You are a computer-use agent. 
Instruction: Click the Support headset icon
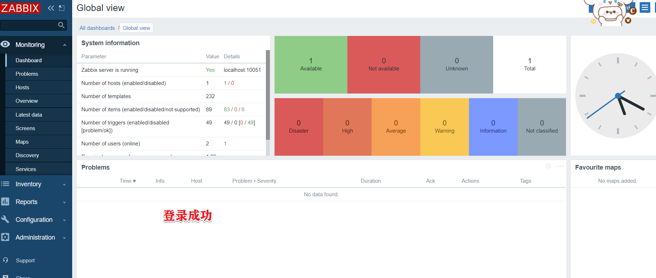(x=5, y=260)
